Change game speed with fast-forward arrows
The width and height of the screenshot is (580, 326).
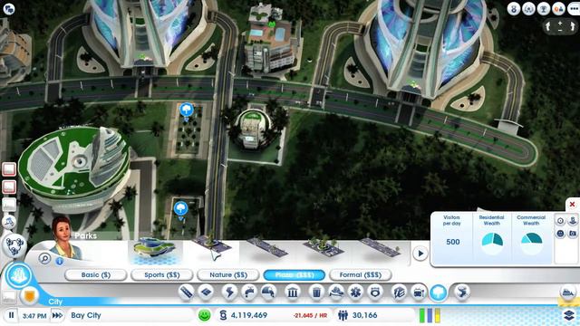point(57,315)
